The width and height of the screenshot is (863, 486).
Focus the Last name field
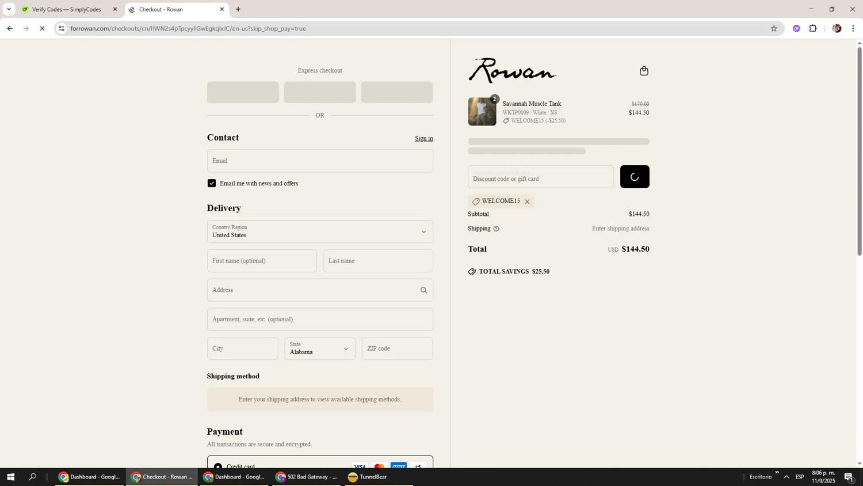(378, 261)
